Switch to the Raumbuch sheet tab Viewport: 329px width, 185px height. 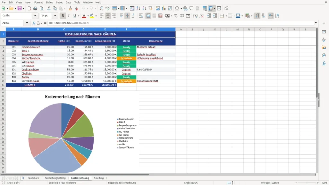(33, 178)
